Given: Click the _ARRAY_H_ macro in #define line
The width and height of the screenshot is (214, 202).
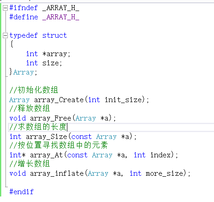Looking at the screenshot, I should tap(61, 17).
